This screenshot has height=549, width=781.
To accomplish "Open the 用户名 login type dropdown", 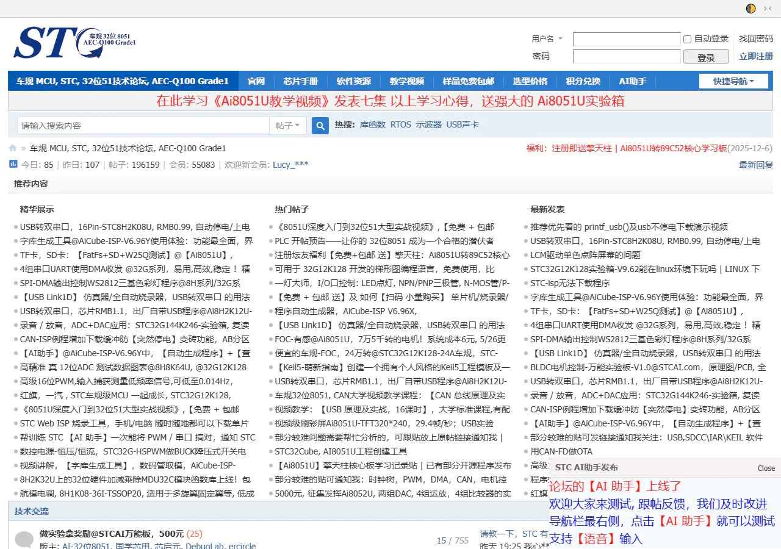I will 548,39.
